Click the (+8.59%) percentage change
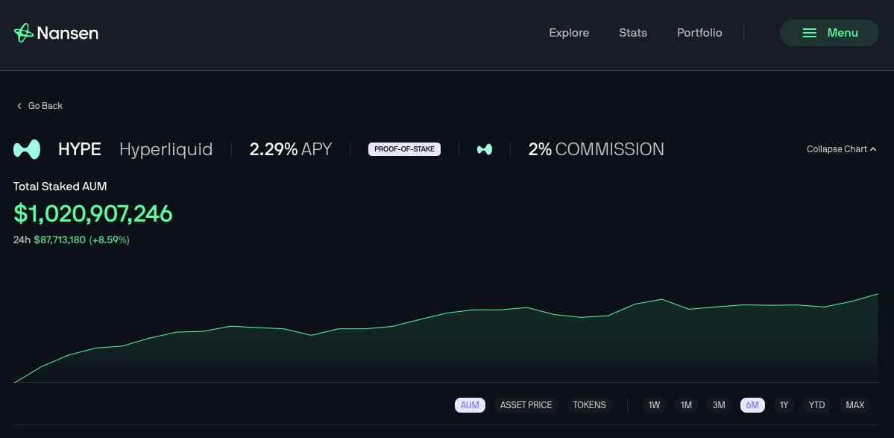The height and width of the screenshot is (438, 894). tap(109, 240)
